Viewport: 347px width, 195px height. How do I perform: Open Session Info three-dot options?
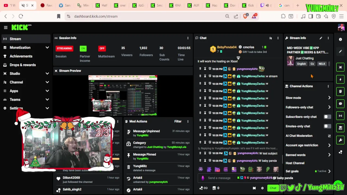(x=188, y=38)
